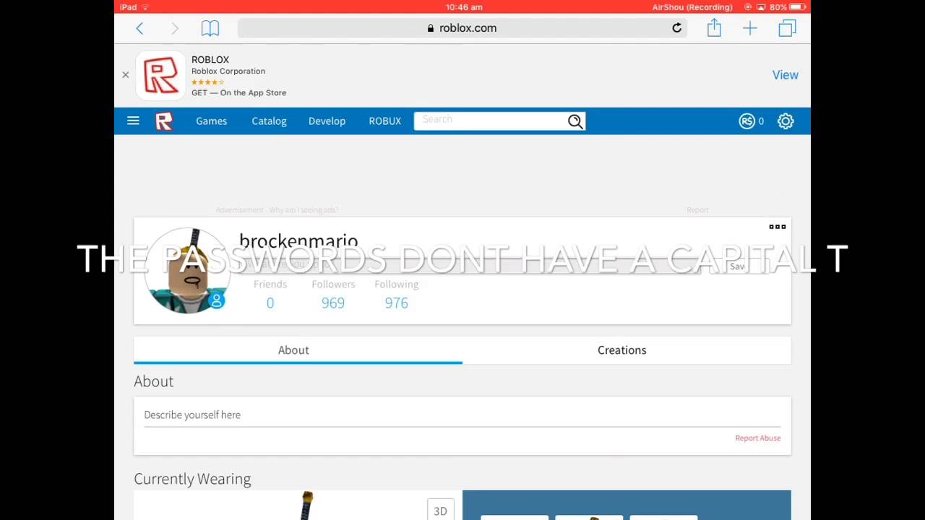This screenshot has width=925, height=520.
Task: Open the Following count 976
Action: click(396, 303)
